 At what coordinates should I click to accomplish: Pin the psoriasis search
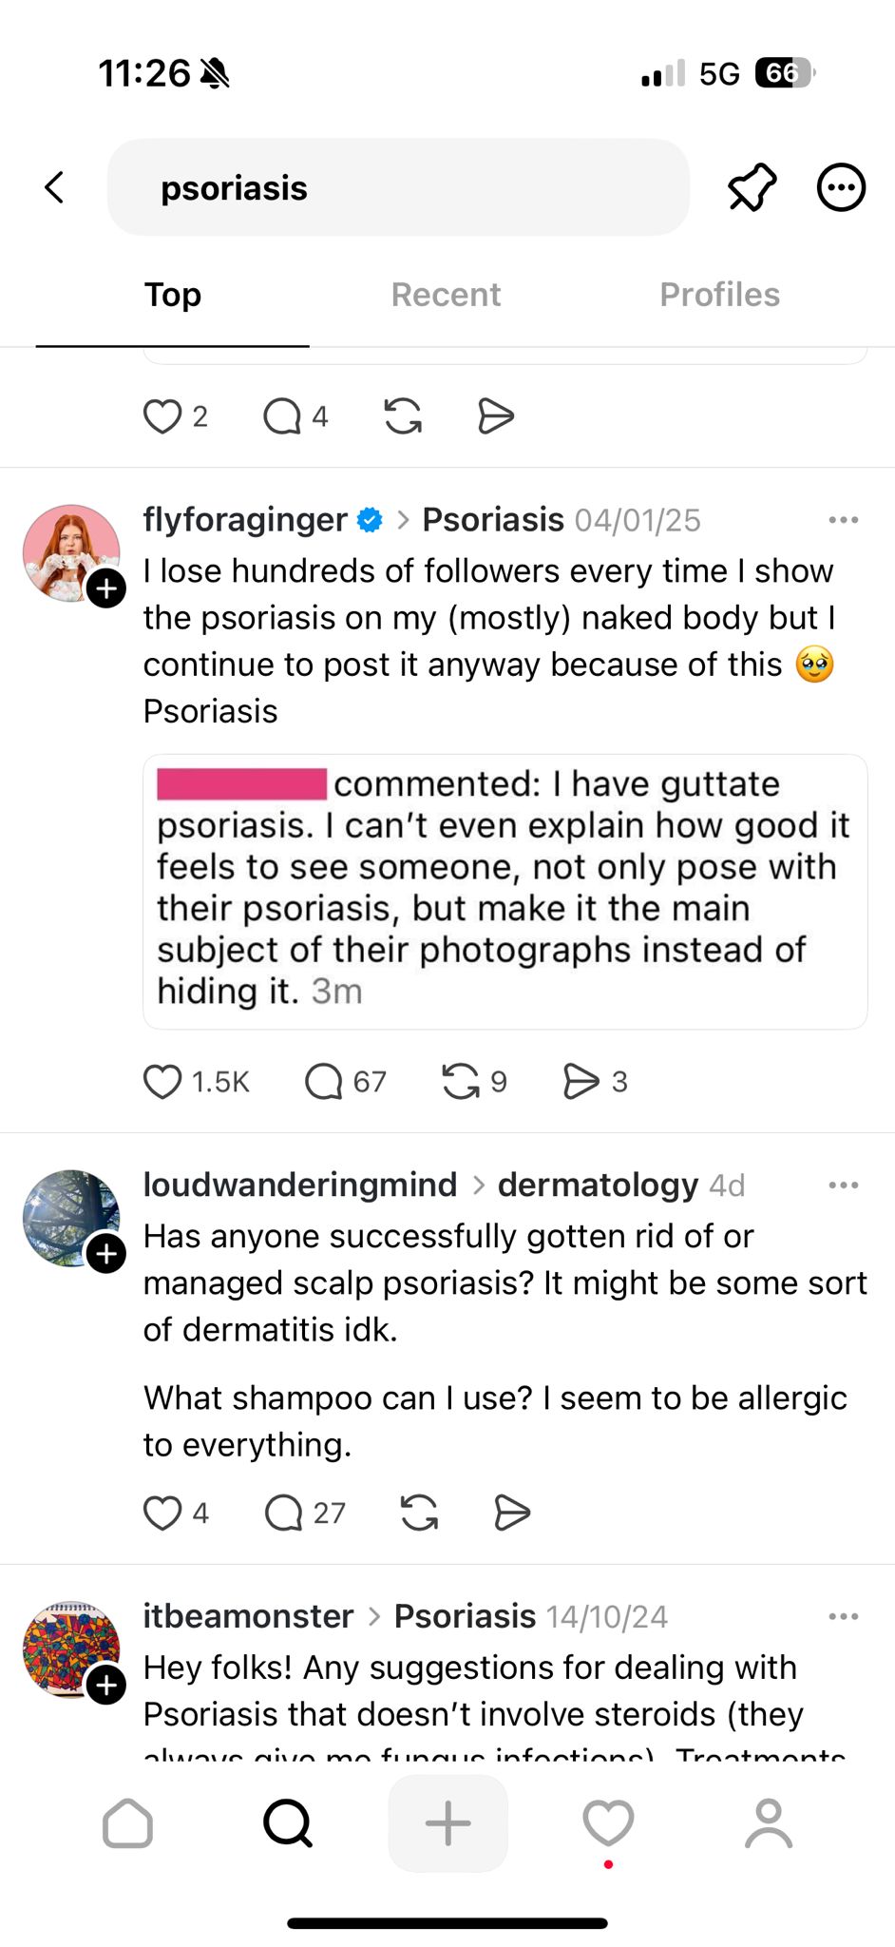(x=752, y=187)
